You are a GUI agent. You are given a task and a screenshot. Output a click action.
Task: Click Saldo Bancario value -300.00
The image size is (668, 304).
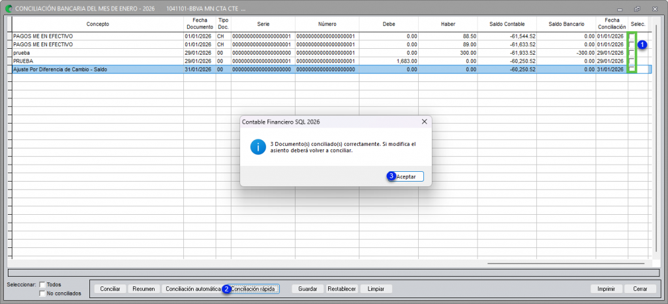[584, 53]
